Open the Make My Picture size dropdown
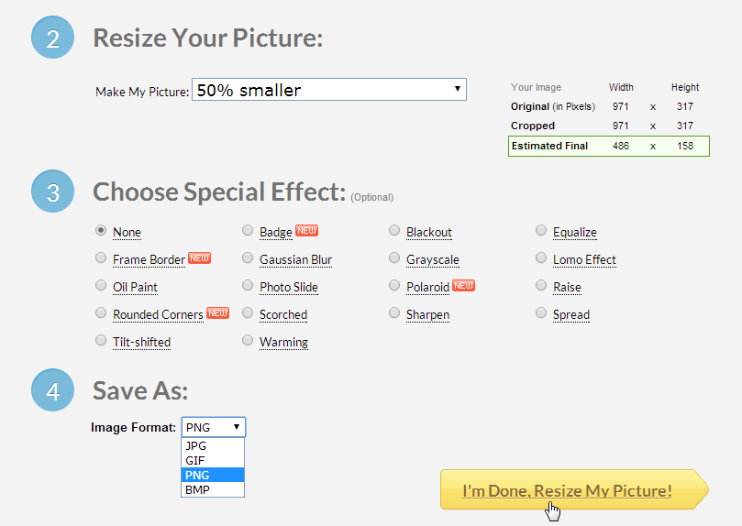This screenshot has width=742, height=526. click(x=329, y=89)
